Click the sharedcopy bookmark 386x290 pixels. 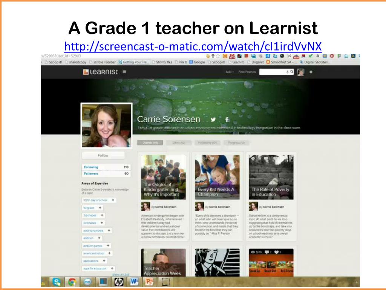75,62
